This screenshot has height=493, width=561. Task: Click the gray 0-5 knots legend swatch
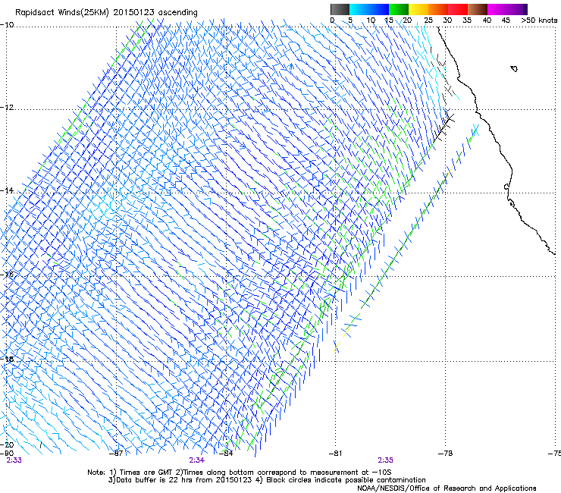340,9
